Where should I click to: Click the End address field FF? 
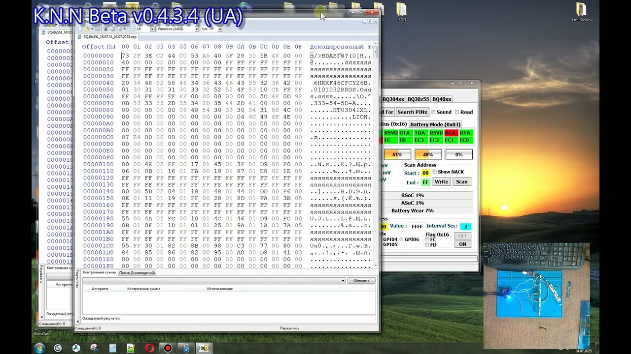[425, 182]
